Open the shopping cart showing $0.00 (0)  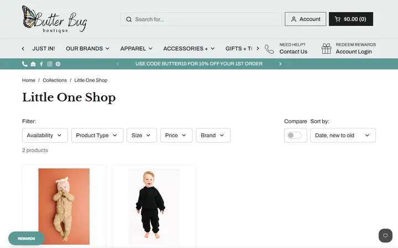pyautogui.click(x=351, y=19)
